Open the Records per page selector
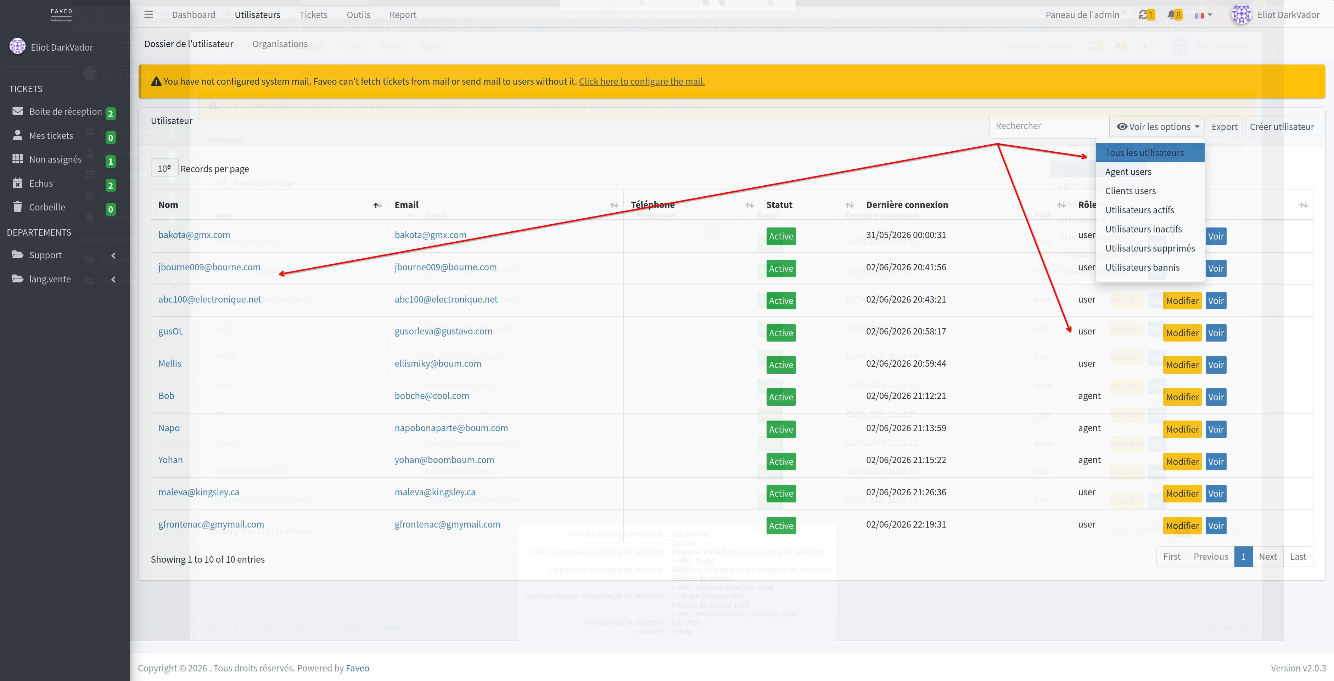Viewport: 1334px width, 681px height. click(x=165, y=168)
